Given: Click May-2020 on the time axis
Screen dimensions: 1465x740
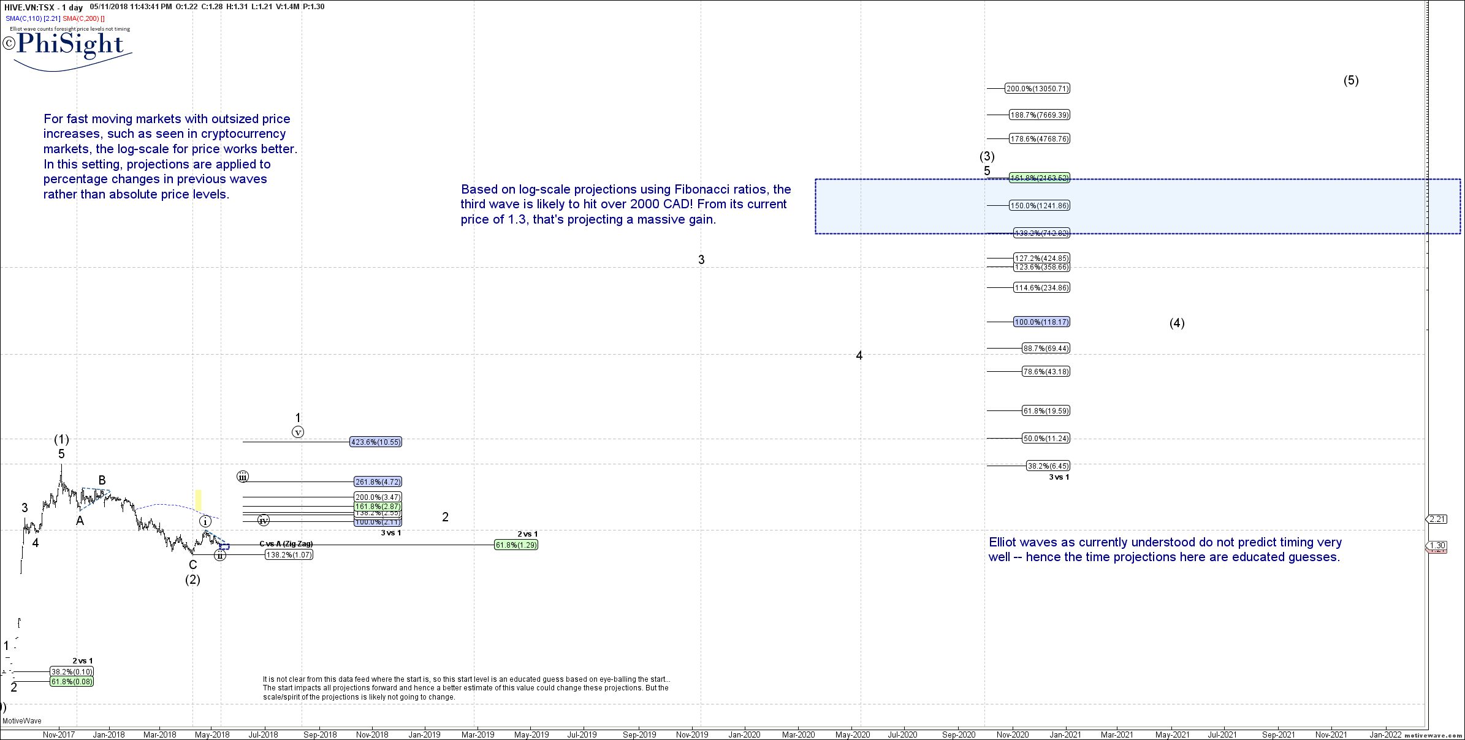Looking at the screenshot, I should tap(853, 734).
